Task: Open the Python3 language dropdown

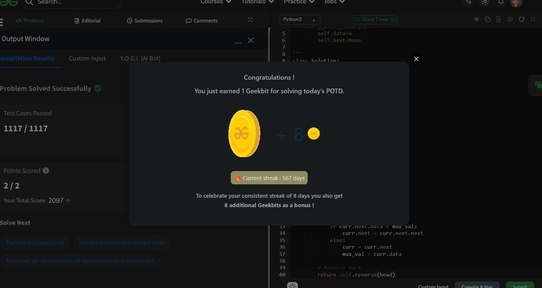Action: tap(300, 19)
